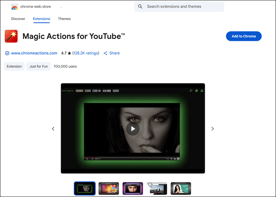
Task: Click the Magic Actions wand extension icon
Action: pos(11,36)
